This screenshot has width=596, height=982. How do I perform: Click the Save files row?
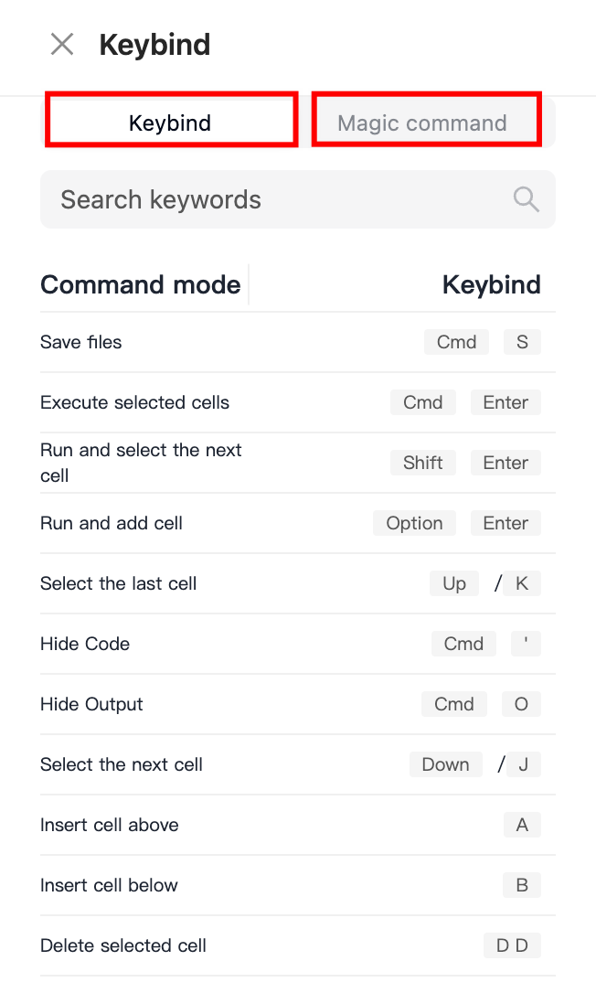pyautogui.click(x=298, y=342)
